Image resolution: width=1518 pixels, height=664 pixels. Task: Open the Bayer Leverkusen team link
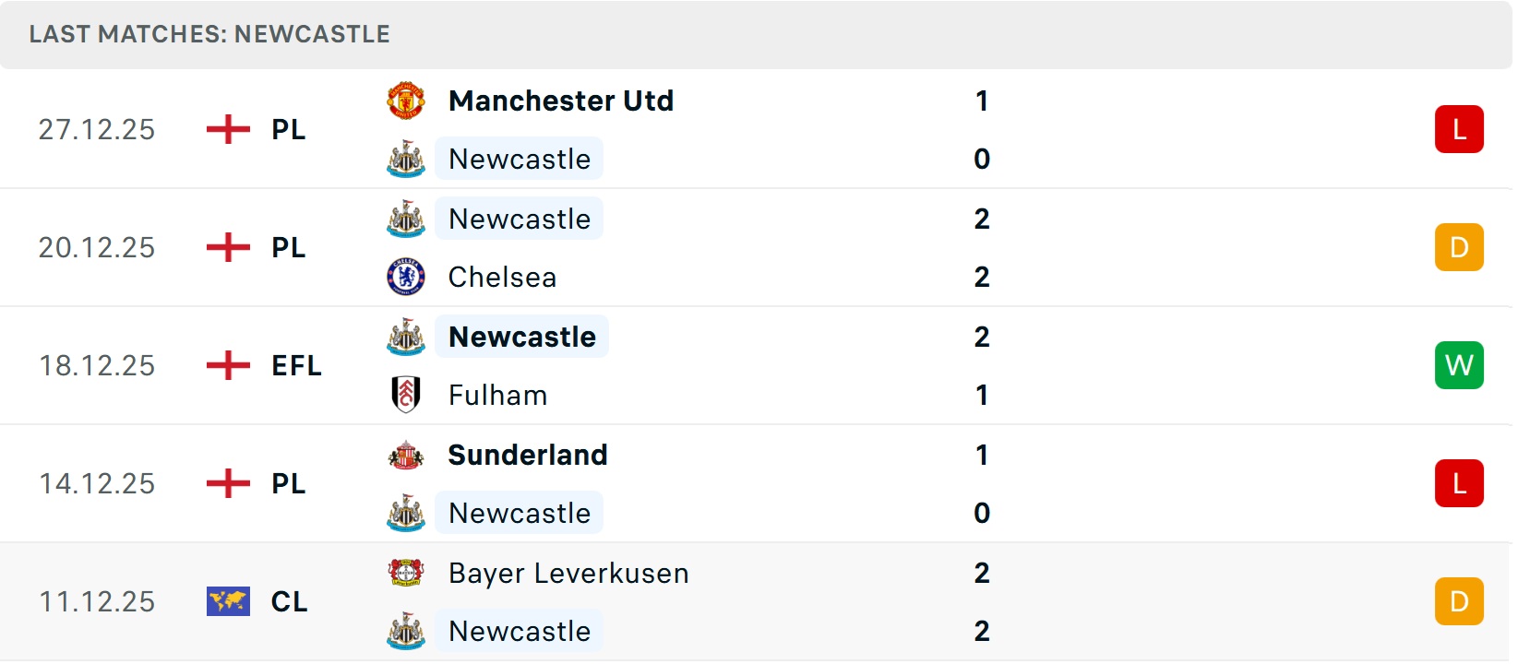pyautogui.click(x=568, y=573)
